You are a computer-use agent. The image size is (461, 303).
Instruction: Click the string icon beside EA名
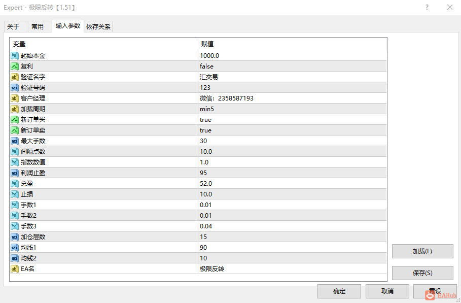click(x=15, y=269)
